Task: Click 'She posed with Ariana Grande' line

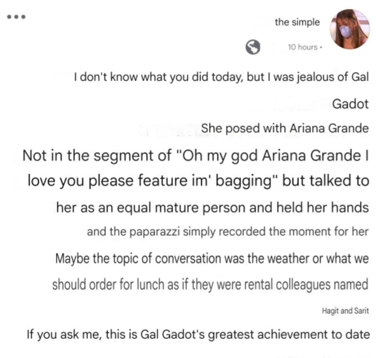Action: click(x=285, y=128)
